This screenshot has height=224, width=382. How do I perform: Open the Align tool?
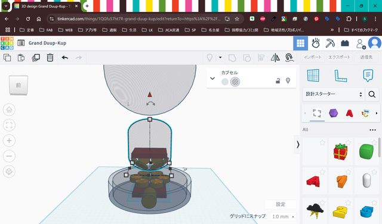(261, 58)
